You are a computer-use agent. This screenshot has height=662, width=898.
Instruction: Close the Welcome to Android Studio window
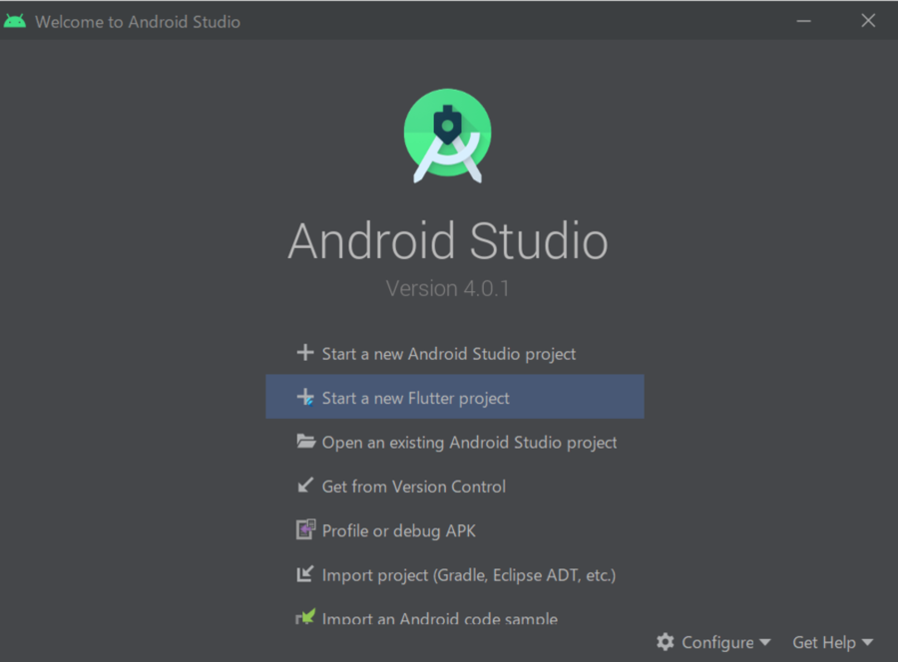(x=868, y=21)
